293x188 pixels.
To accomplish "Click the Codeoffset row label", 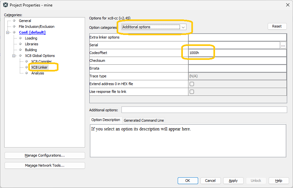I will pos(98,53).
